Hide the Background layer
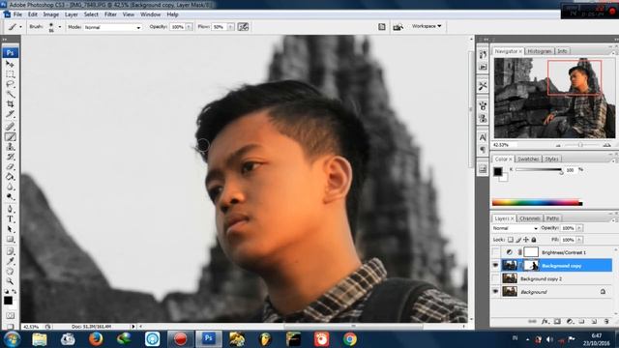619x348 pixels. tap(495, 292)
